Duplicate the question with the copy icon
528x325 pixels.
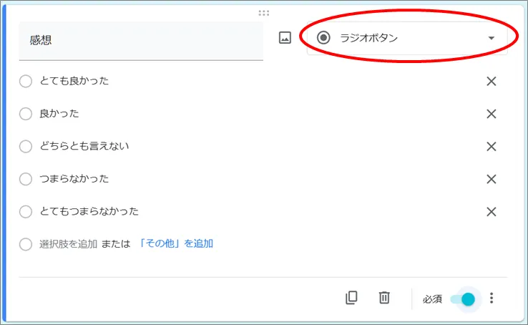pos(351,298)
